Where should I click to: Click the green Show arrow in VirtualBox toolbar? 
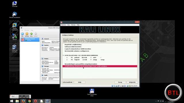pos(31,34)
